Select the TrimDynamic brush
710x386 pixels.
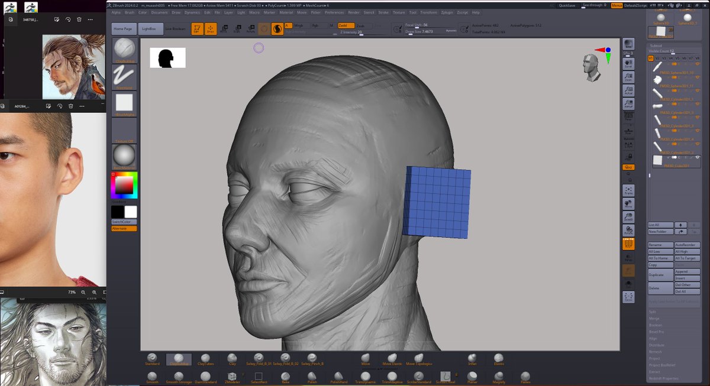coord(366,378)
